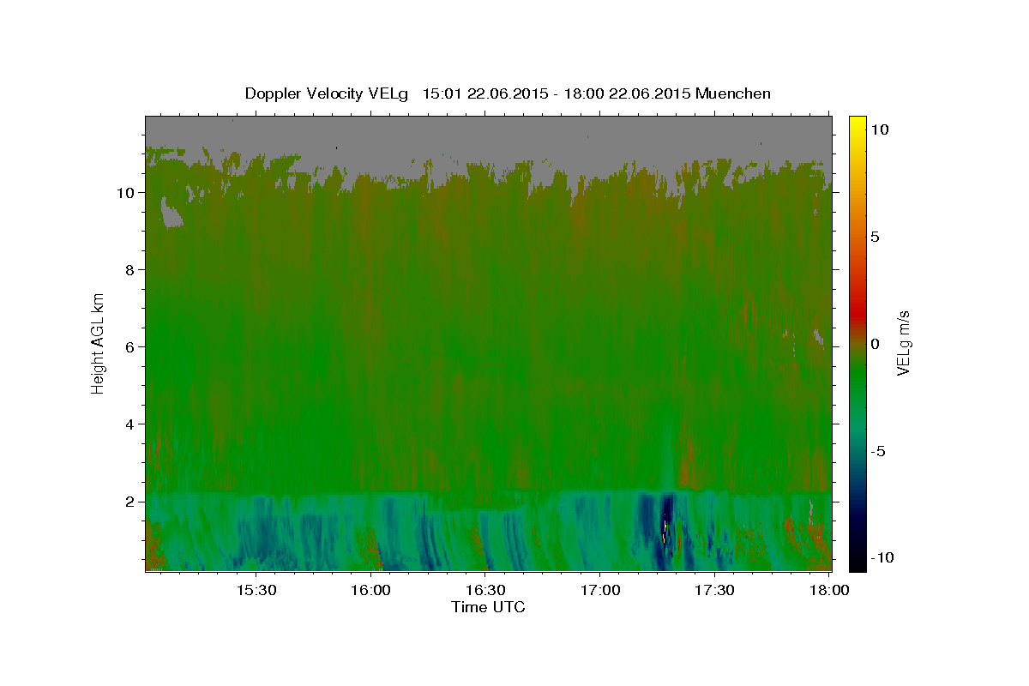
Task: Click the colorbar '5' value label
Action: click(x=876, y=237)
